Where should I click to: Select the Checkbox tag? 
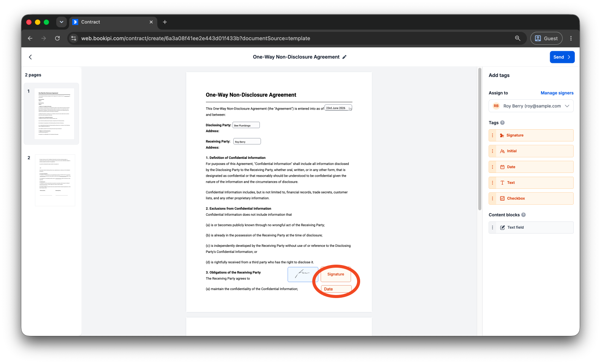click(x=531, y=198)
